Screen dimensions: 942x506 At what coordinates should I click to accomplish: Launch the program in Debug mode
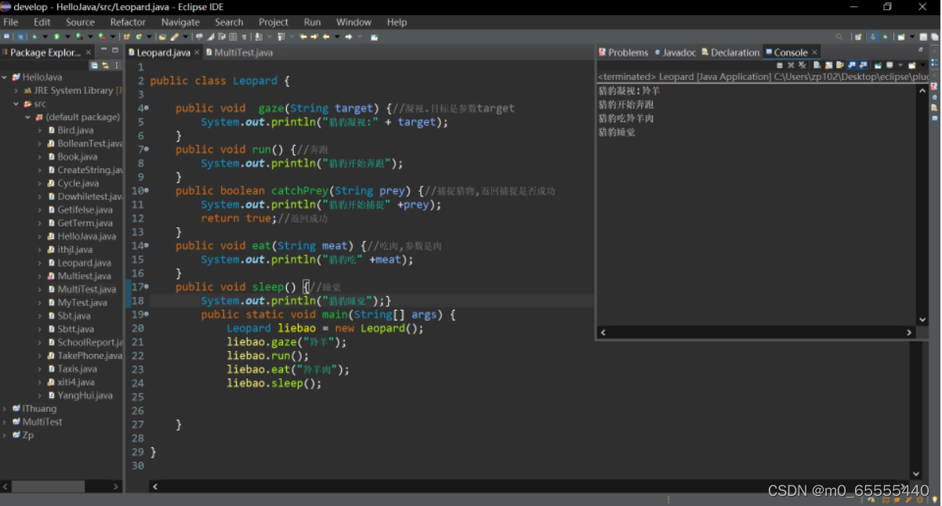coord(34,36)
